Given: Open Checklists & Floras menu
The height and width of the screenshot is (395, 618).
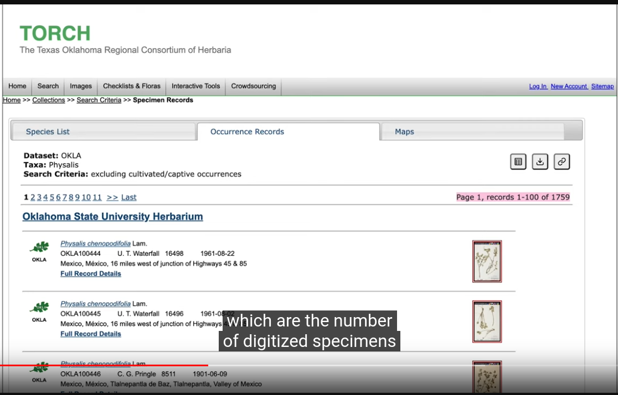Looking at the screenshot, I should click(x=132, y=86).
